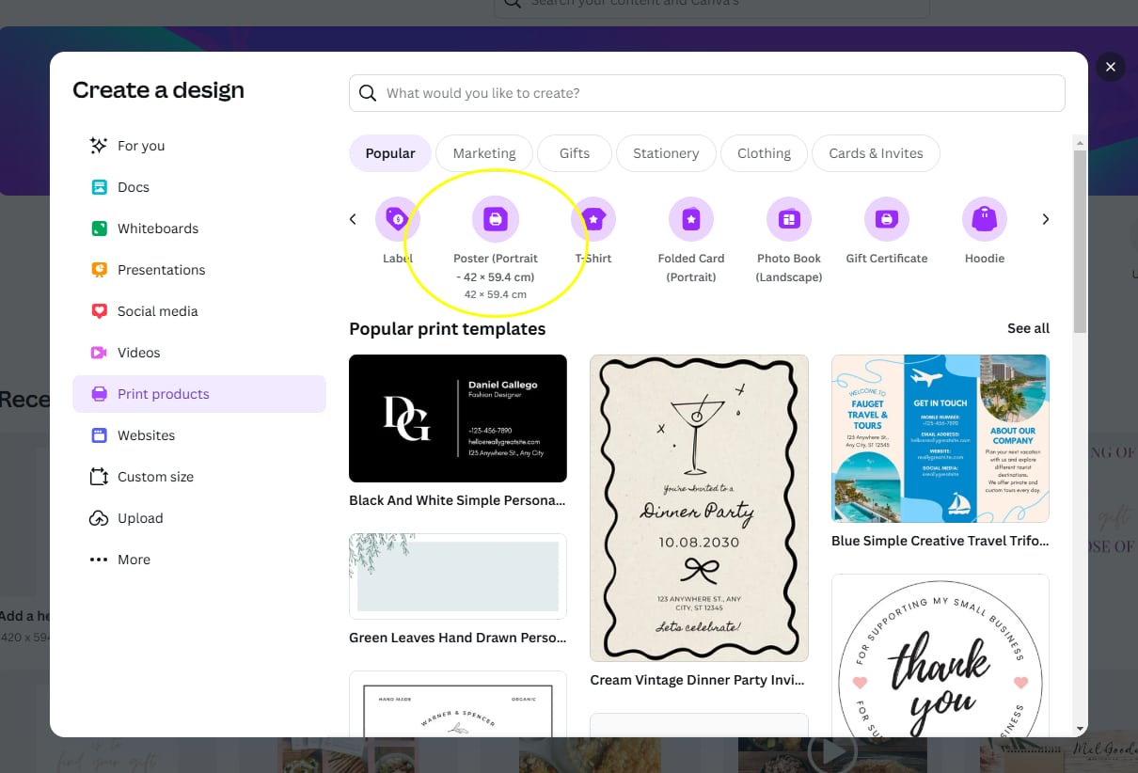Choose the T-Shirt product icon
The height and width of the screenshot is (773, 1138).
(x=593, y=219)
